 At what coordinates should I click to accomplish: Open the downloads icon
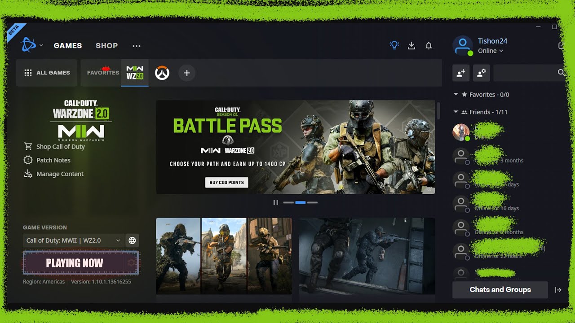[x=411, y=45]
